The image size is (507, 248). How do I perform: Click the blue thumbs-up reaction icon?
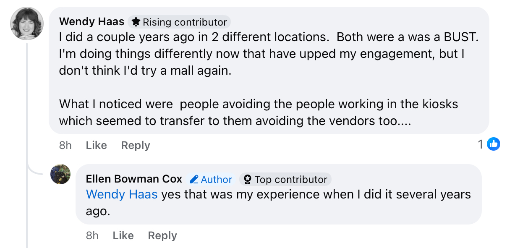pyautogui.click(x=494, y=144)
